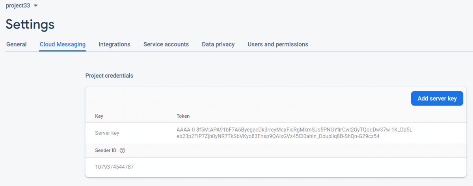Click the token line starting with eb23p2

(x=278, y=136)
